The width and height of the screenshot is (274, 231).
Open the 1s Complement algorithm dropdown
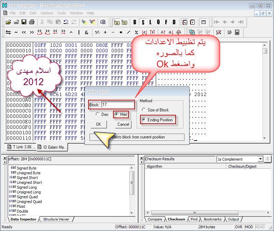(260, 159)
